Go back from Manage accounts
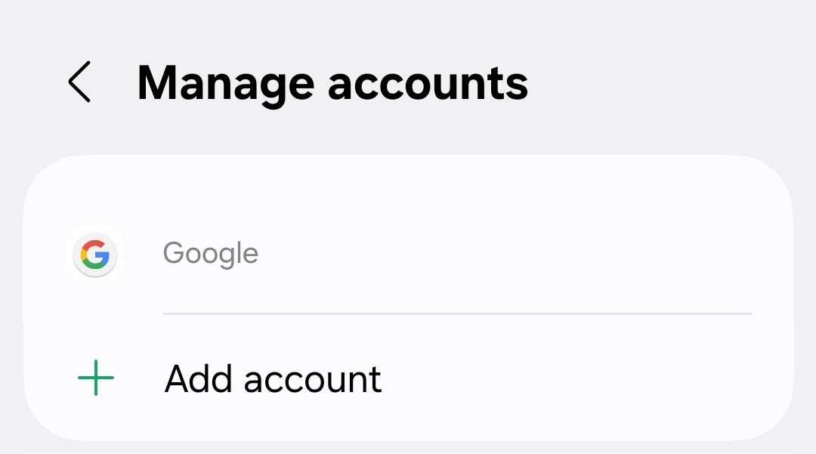 tap(79, 82)
